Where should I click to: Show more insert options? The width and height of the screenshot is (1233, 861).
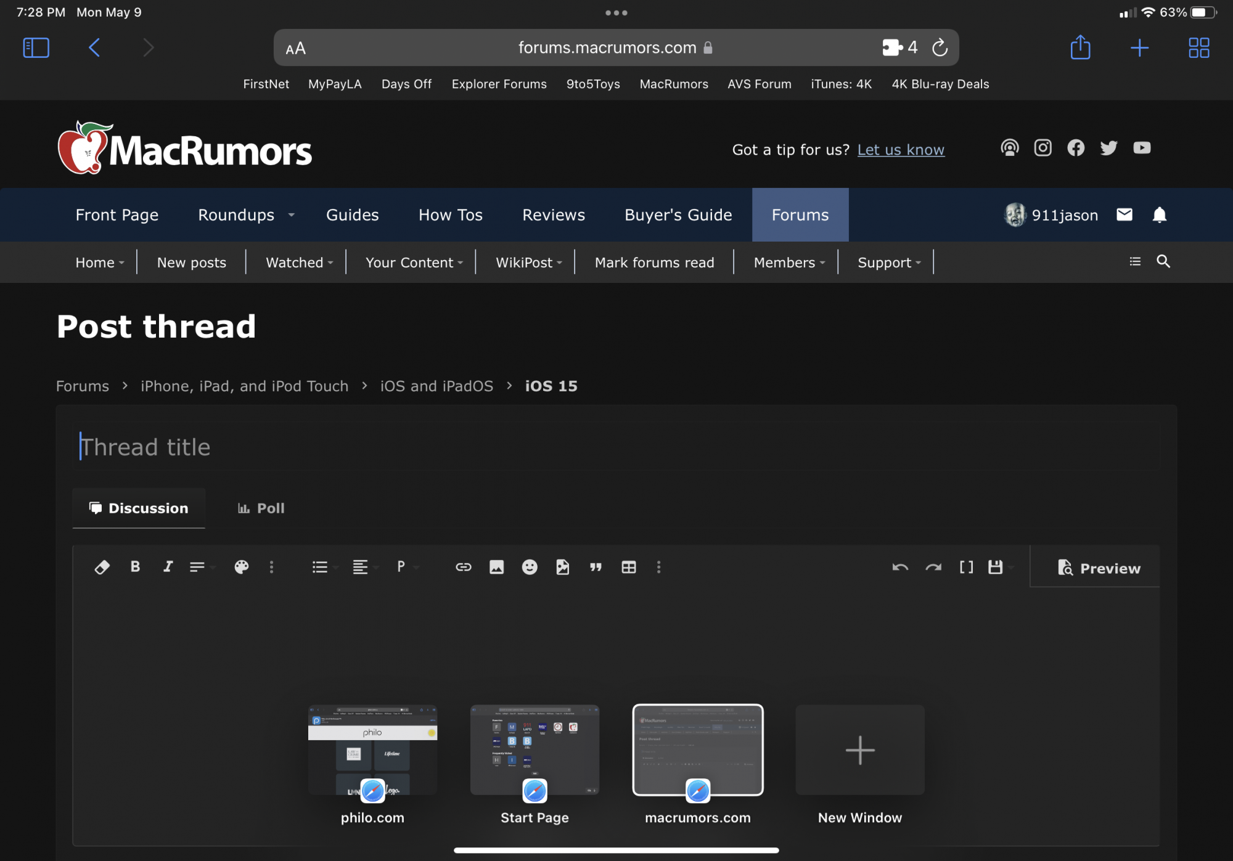pos(658,567)
